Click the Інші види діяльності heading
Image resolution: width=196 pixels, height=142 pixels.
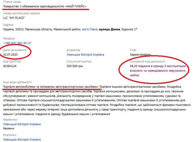pyautogui.click(x=17, y=82)
